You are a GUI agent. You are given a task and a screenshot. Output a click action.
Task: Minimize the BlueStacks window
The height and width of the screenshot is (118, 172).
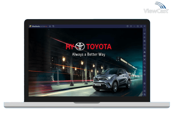tap(134, 26)
